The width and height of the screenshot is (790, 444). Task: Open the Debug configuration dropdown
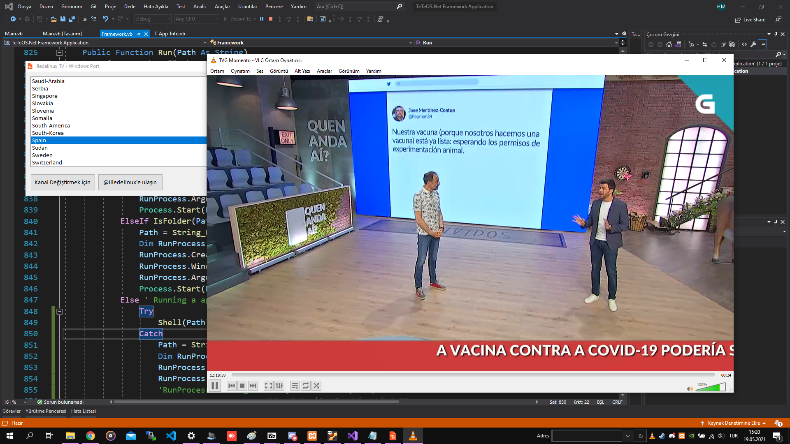point(153,19)
